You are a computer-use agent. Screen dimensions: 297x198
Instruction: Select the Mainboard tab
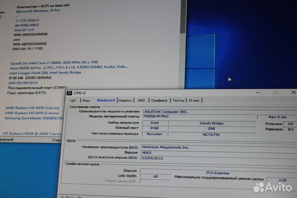(x=106, y=100)
